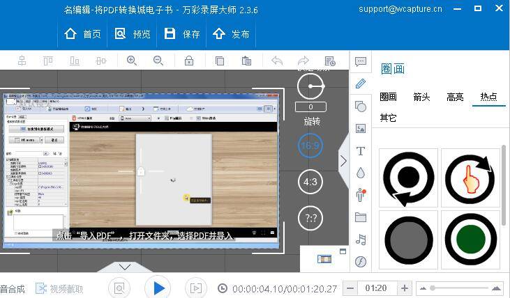The image size is (510, 298).
Task: Click 发布 publish button
Action: click(231, 33)
